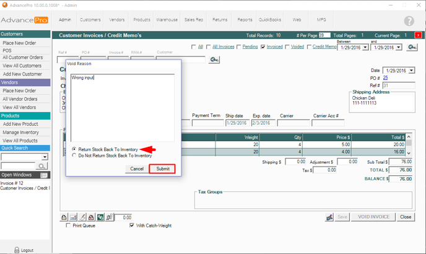
Task: Open the help question mark icon
Action: tap(409, 21)
